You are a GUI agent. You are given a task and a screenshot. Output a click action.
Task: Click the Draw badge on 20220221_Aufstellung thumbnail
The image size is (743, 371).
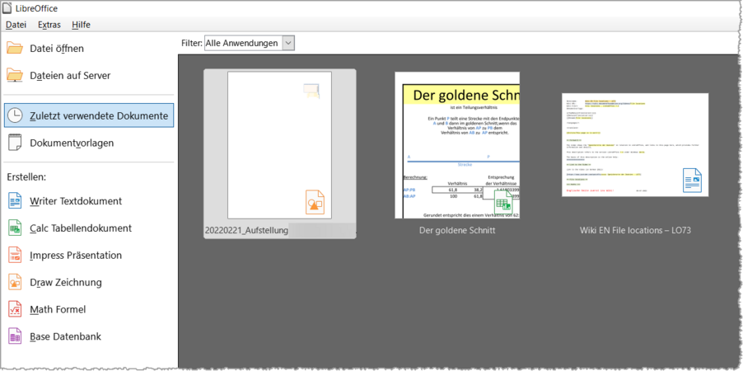pos(315,202)
